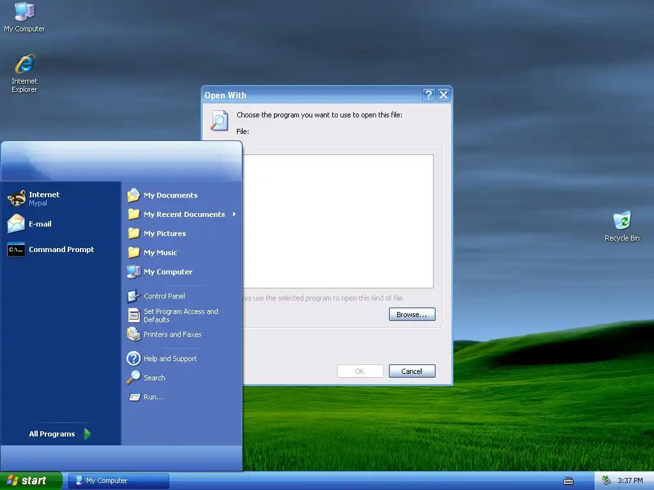Open Help and Support menu text
This screenshot has width=654, height=490.
[170, 359]
